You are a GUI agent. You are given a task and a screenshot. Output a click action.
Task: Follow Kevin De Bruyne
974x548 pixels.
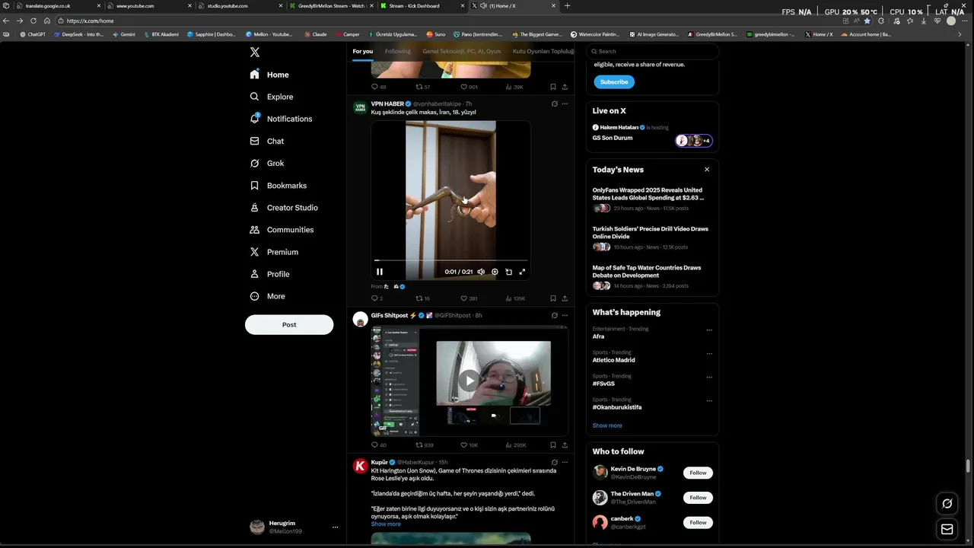pyautogui.click(x=698, y=473)
